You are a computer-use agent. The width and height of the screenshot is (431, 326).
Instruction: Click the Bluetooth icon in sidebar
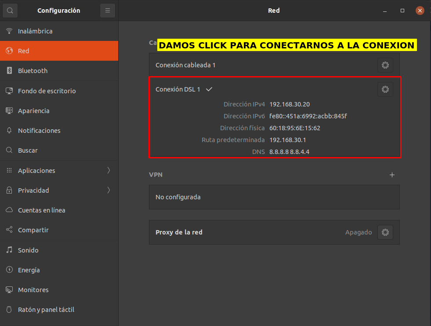[x=9, y=71]
